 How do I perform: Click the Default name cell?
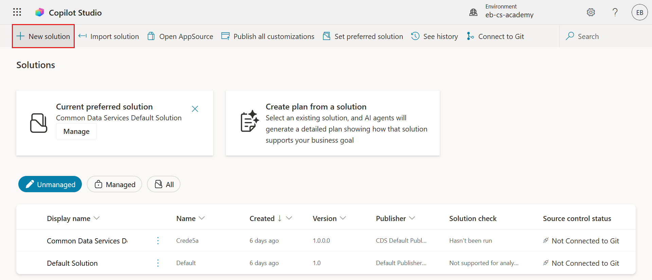[186, 263]
